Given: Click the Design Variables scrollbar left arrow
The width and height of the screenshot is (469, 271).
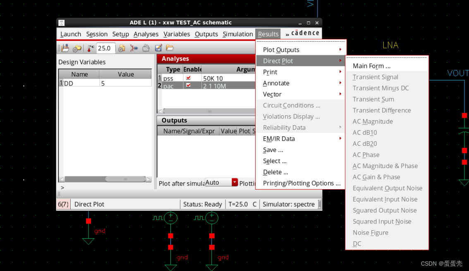Looking at the screenshot, I should 62,179.
